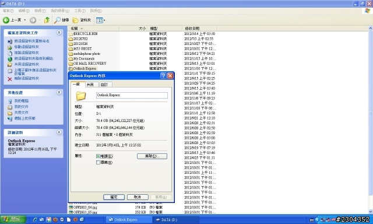Toggle the Folders pane toolbar button
373x224 pixels.
(82, 20)
